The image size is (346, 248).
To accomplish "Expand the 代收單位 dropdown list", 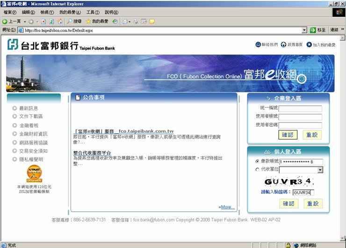I will (x=320, y=170).
